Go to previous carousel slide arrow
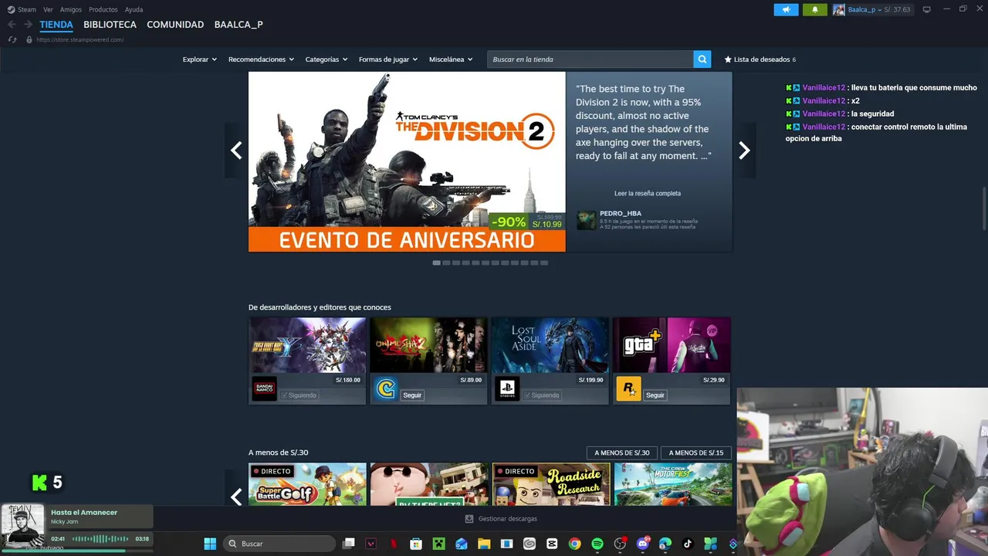Viewport: 988px width, 556px height. tap(236, 151)
